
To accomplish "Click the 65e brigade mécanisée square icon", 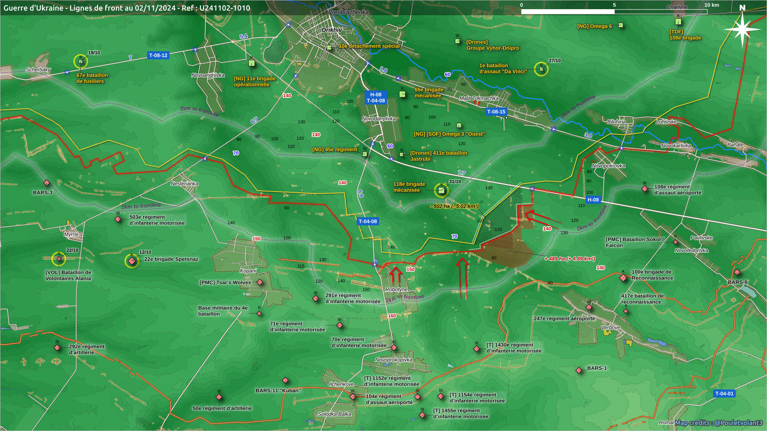I will (402, 94).
